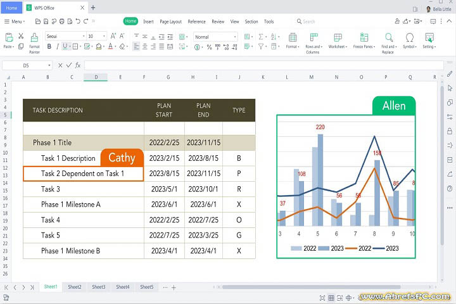456x304 pixels.
Task: Print using the printer icon
Action: tap(62, 22)
